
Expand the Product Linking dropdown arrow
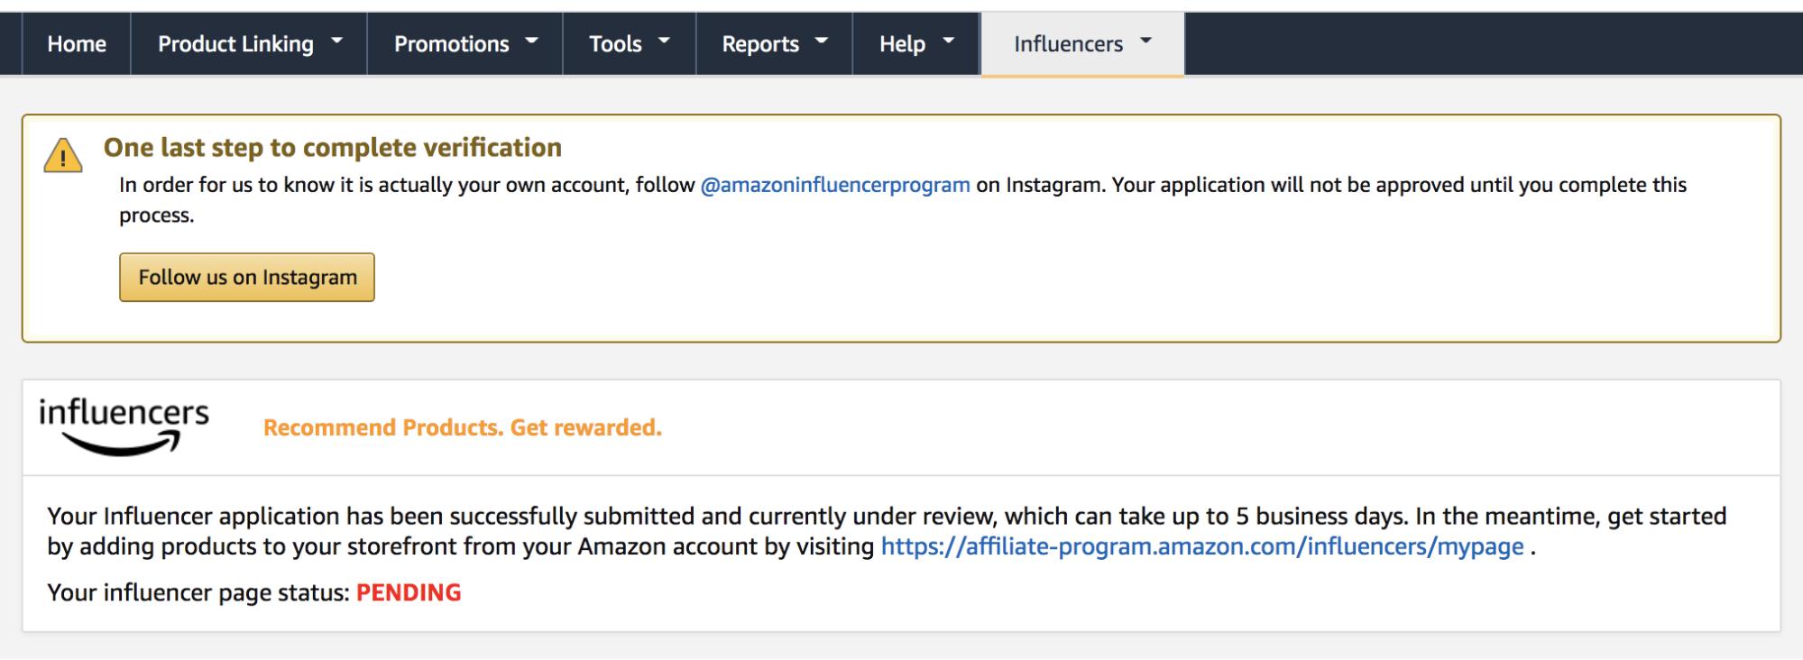(x=337, y=41)
